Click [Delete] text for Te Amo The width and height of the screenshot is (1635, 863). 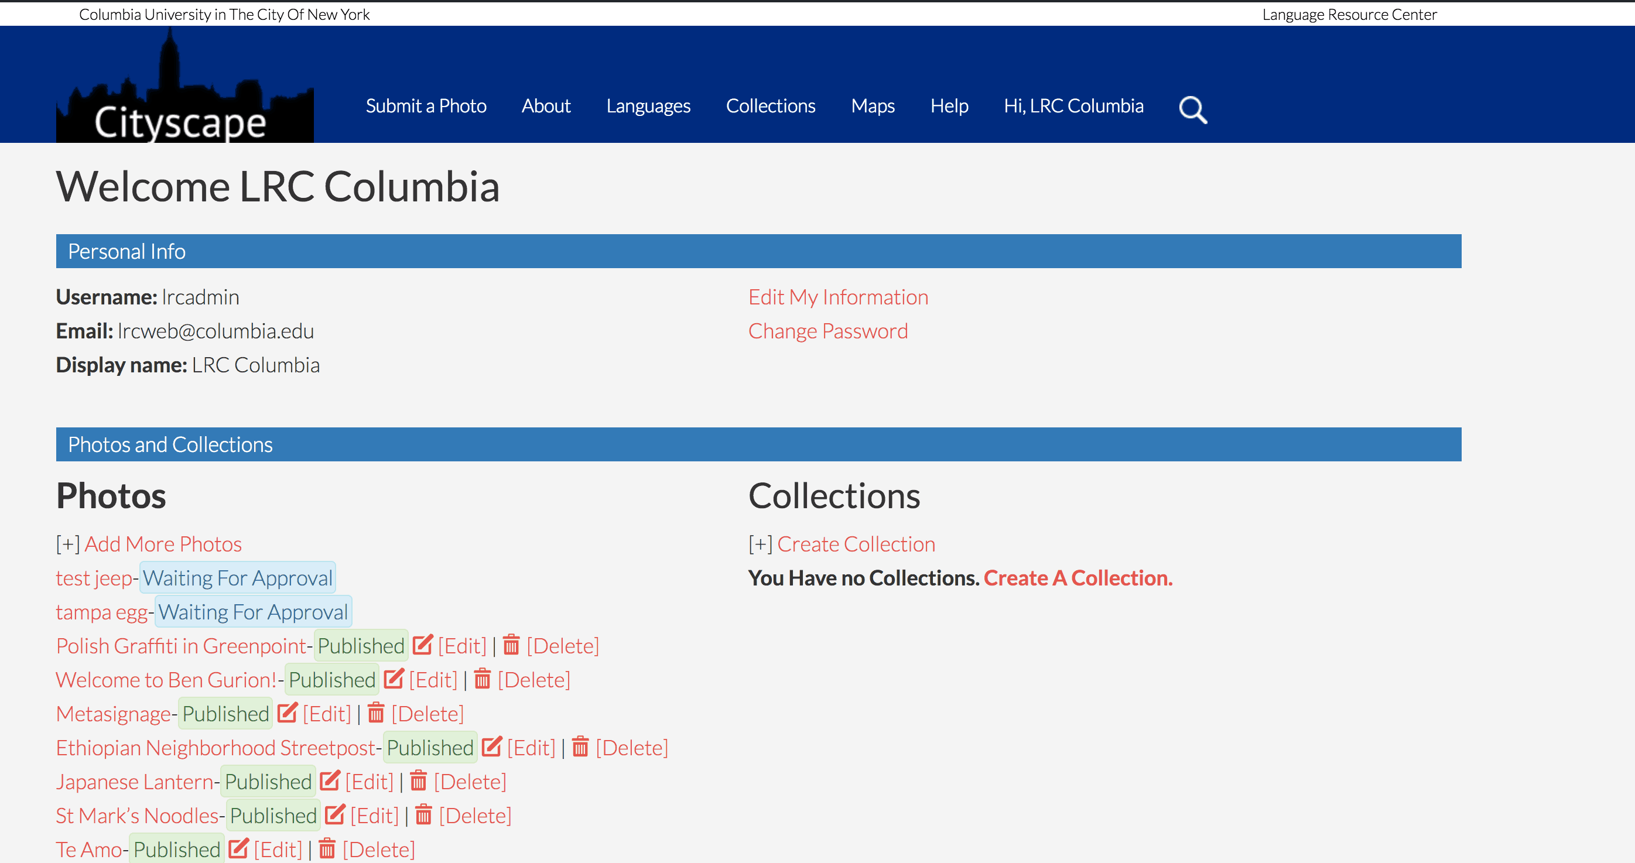[x=378, y=850]
